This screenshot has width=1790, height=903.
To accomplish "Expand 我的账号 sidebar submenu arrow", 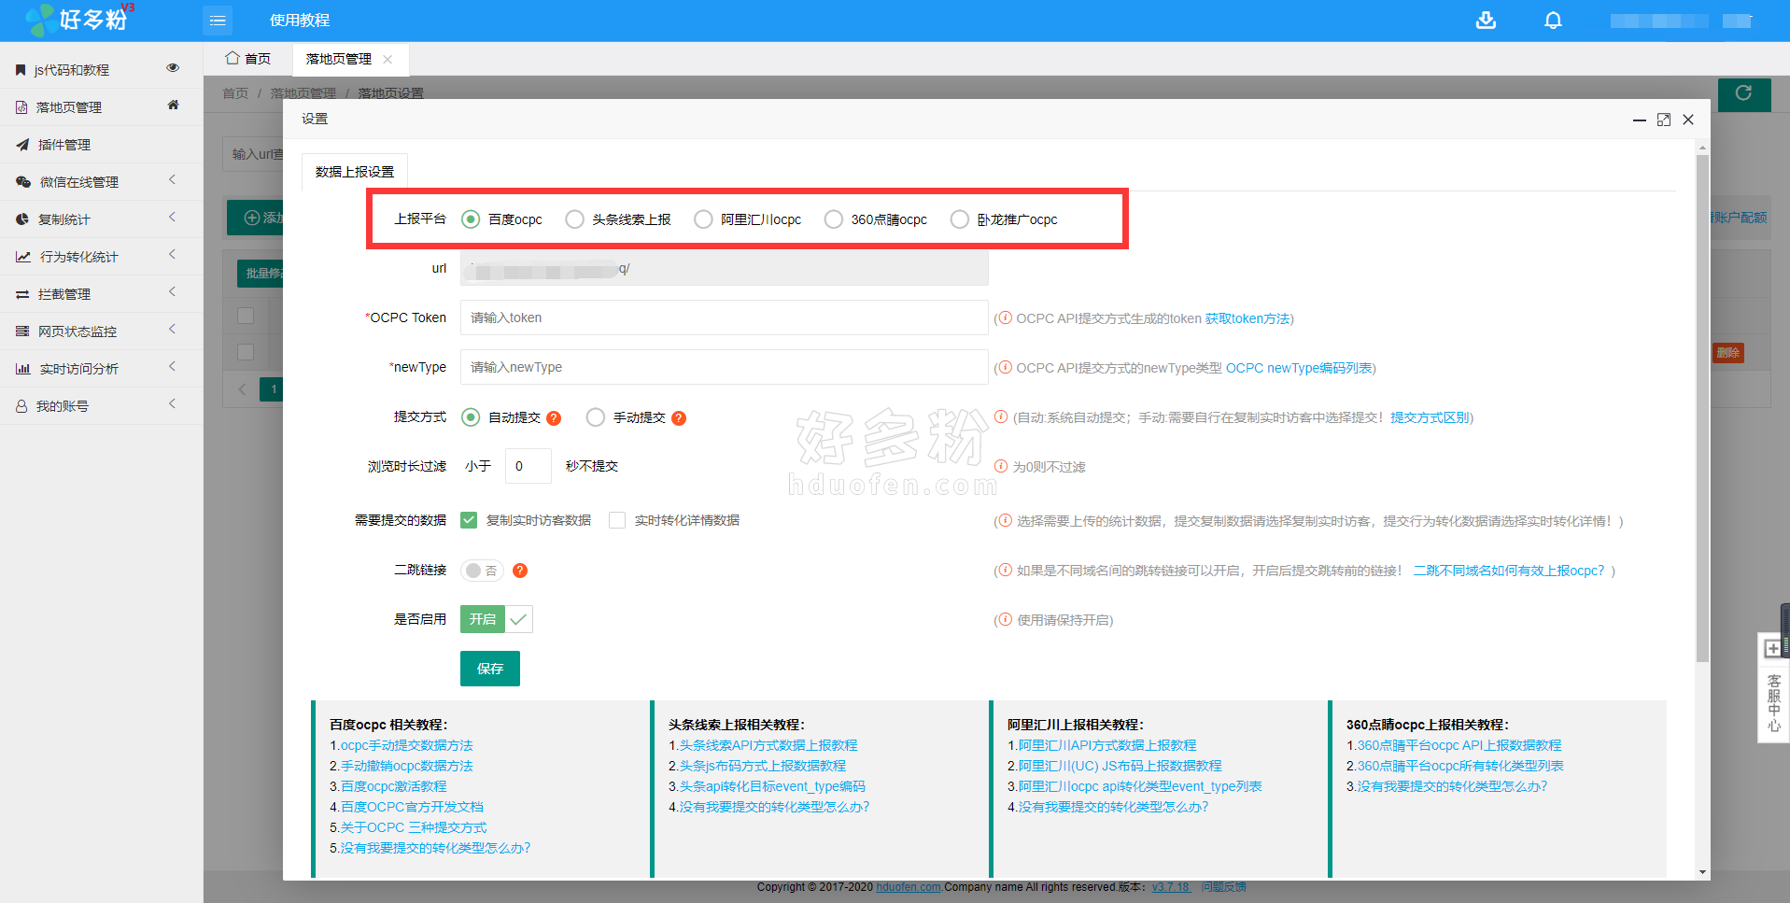I will pyautogui.click(x=172, y=404).
